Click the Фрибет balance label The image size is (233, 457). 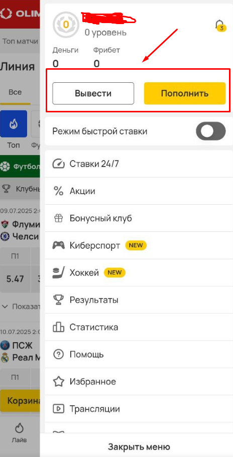click(x=107, y=50)
